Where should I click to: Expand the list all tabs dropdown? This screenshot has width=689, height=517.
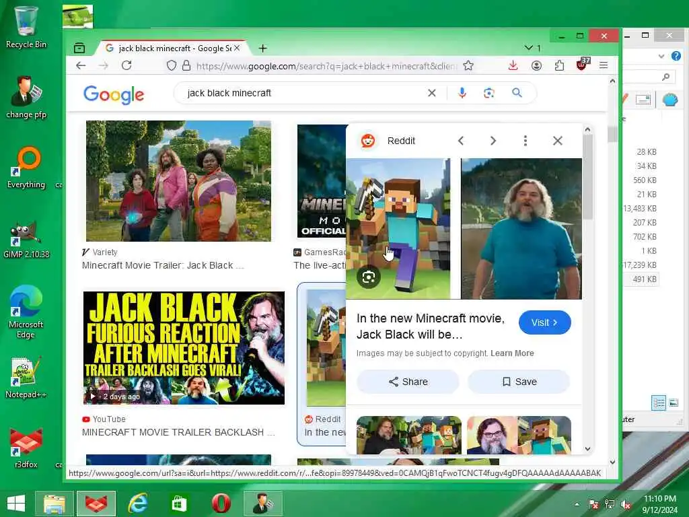pyautogui.click(x=532, y=48)
